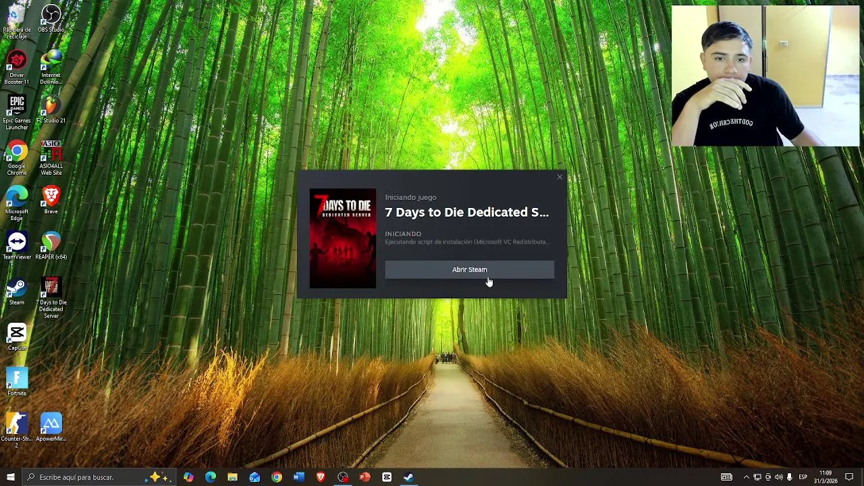Viewport: 864px width, 486px height.
Task: Click the 7 Days to Die cover art
Action: pos(343,238)
